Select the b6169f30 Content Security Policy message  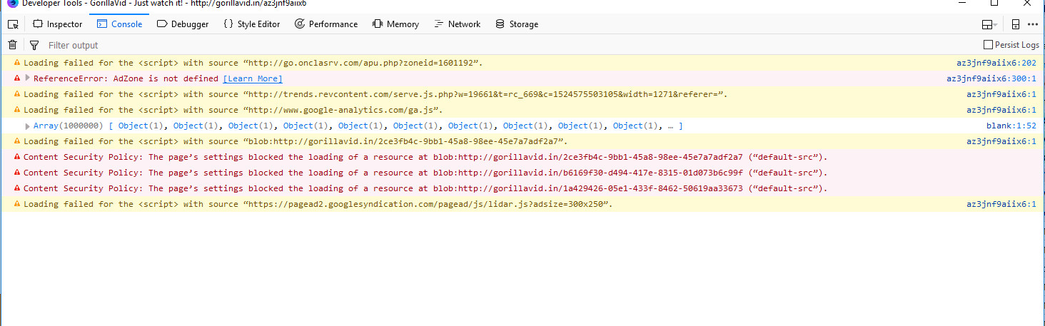425,173
